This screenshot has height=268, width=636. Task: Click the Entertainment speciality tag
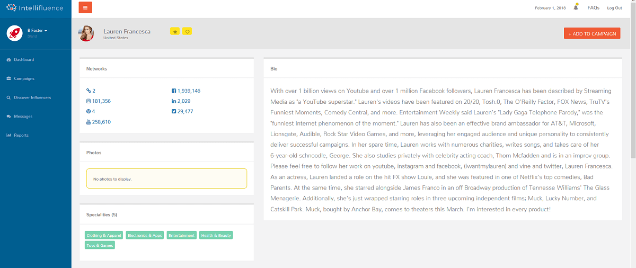[182, 235]
